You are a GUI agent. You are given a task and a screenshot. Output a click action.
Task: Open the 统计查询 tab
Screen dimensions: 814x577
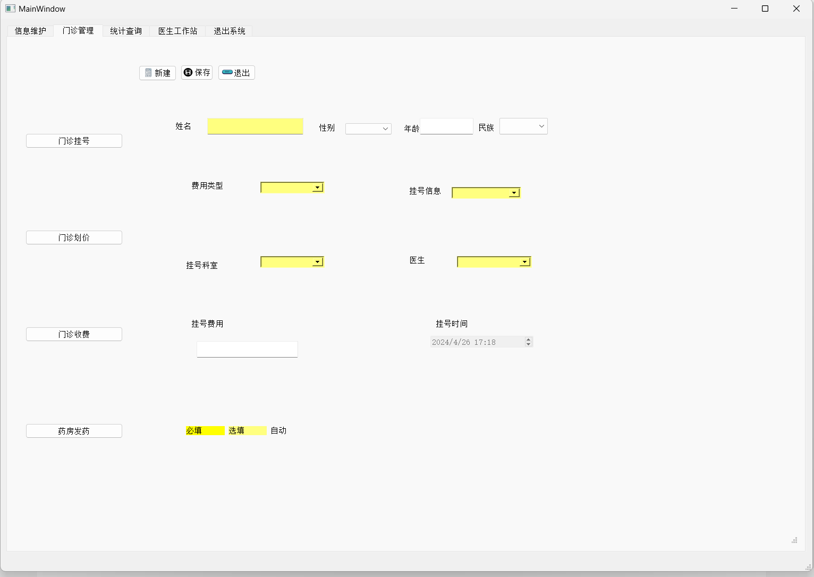coord(126,31)
